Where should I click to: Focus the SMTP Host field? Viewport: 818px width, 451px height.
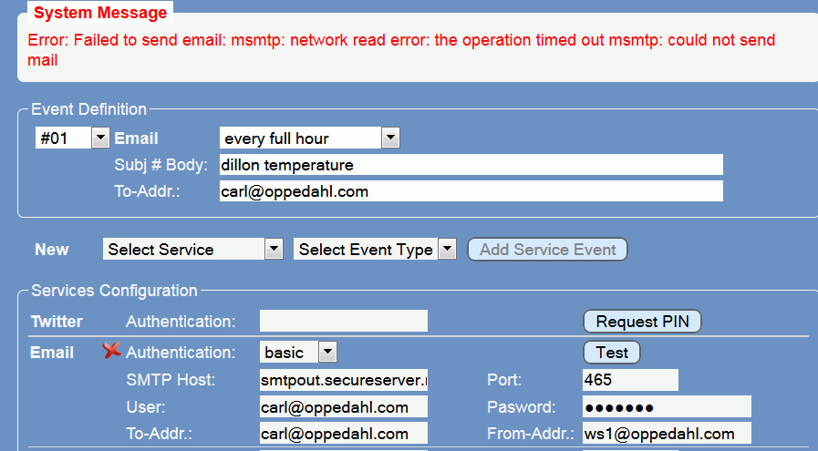coord(343,379)
